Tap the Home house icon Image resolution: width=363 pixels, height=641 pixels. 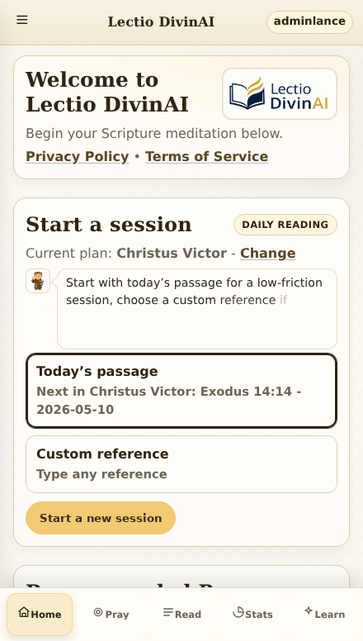click(24, 612)
